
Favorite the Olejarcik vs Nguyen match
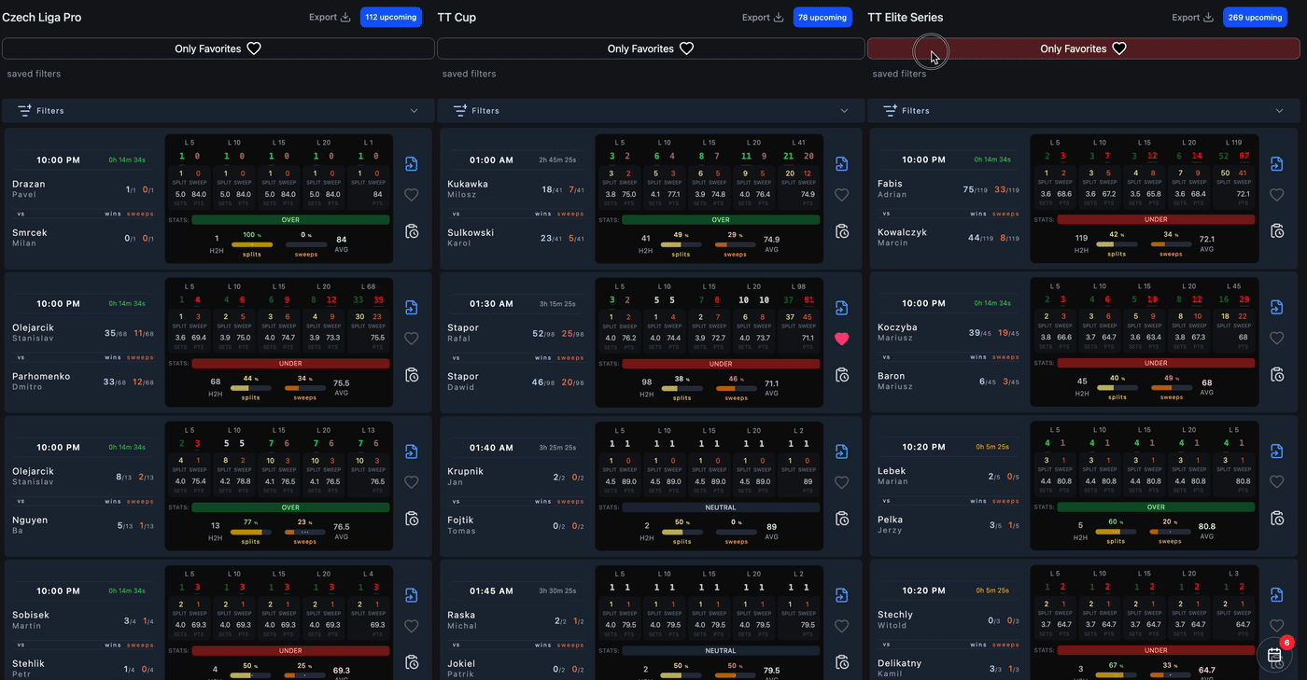point(412,482)
